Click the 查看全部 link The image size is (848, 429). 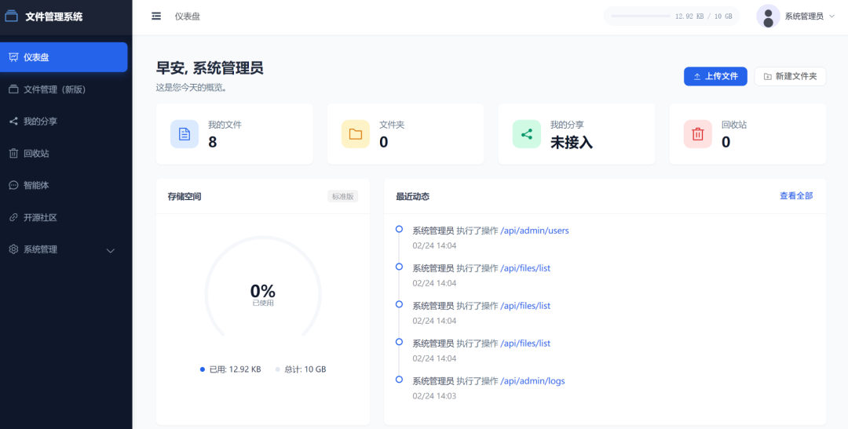[x=796, y=195]
